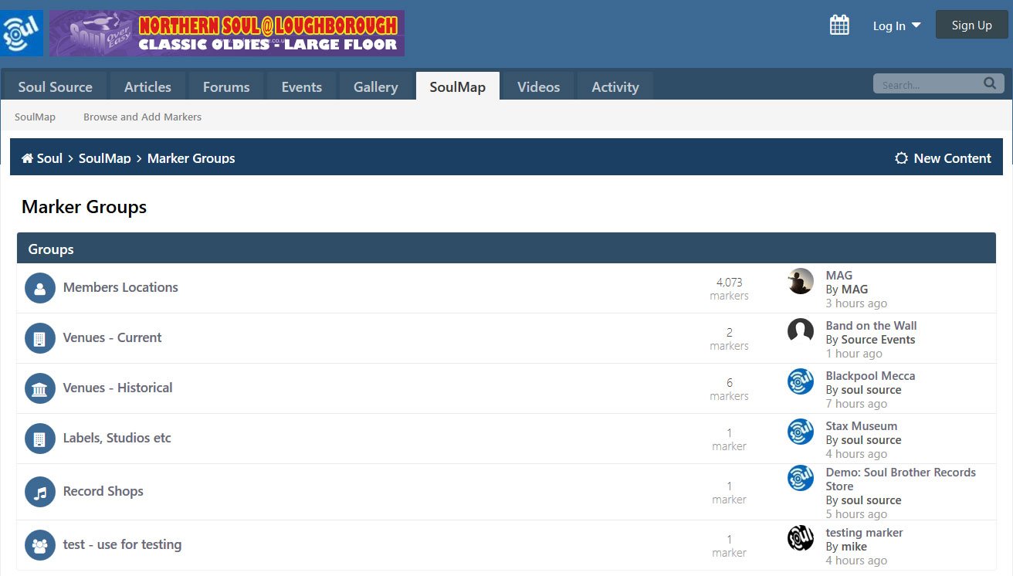
Task: Click mike's avatar beside testing marker
Action: [x=801, y=538]
